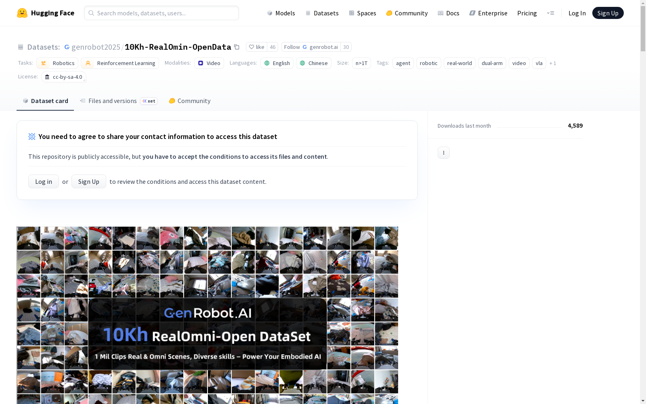The height and width of the screenshot is (404, 646).
Task: Open the genrobot2025 owner link
Action: point(96,47)
